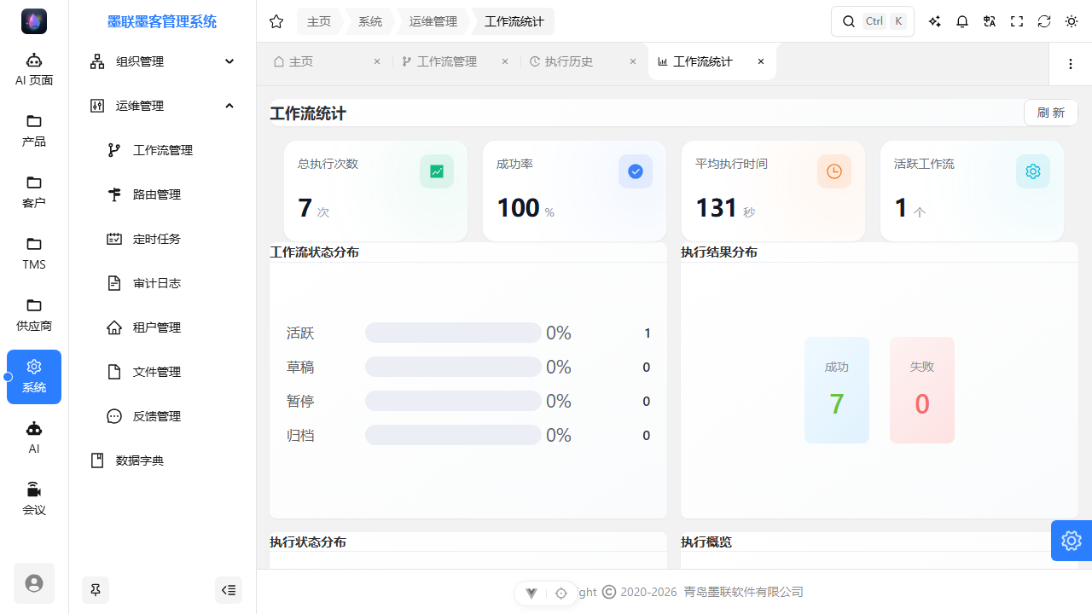Viewport: 1092px width, 614px height.
Task: Open 审计日志 in the side menu
Action: [162, 283]
